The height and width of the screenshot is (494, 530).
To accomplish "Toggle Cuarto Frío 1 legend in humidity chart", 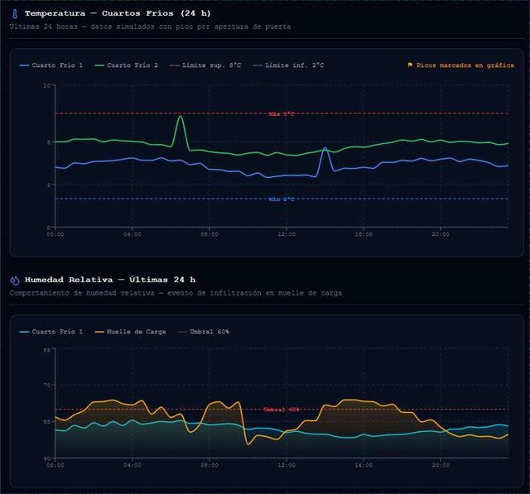I will tap(51, 332).
